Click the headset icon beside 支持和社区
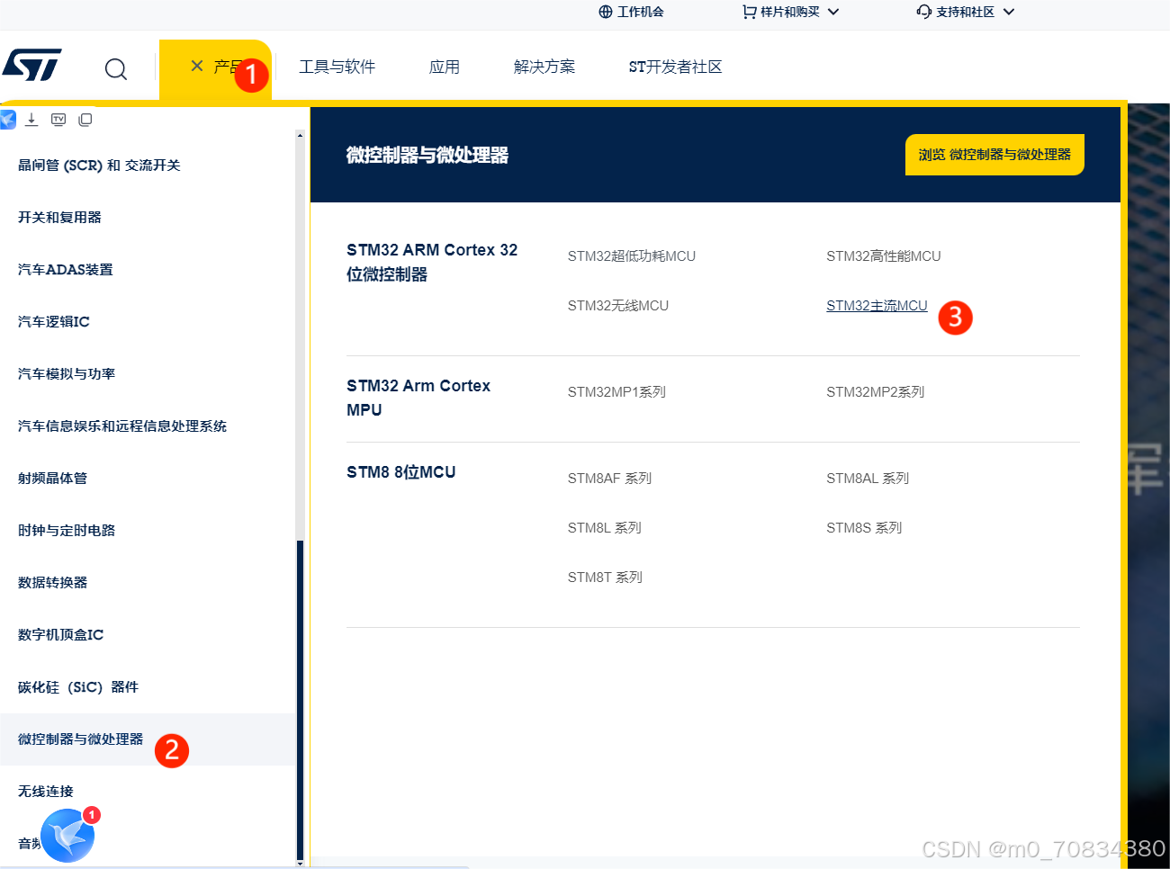This screenshot has height=869, width=1170. (x=922, y=12)
